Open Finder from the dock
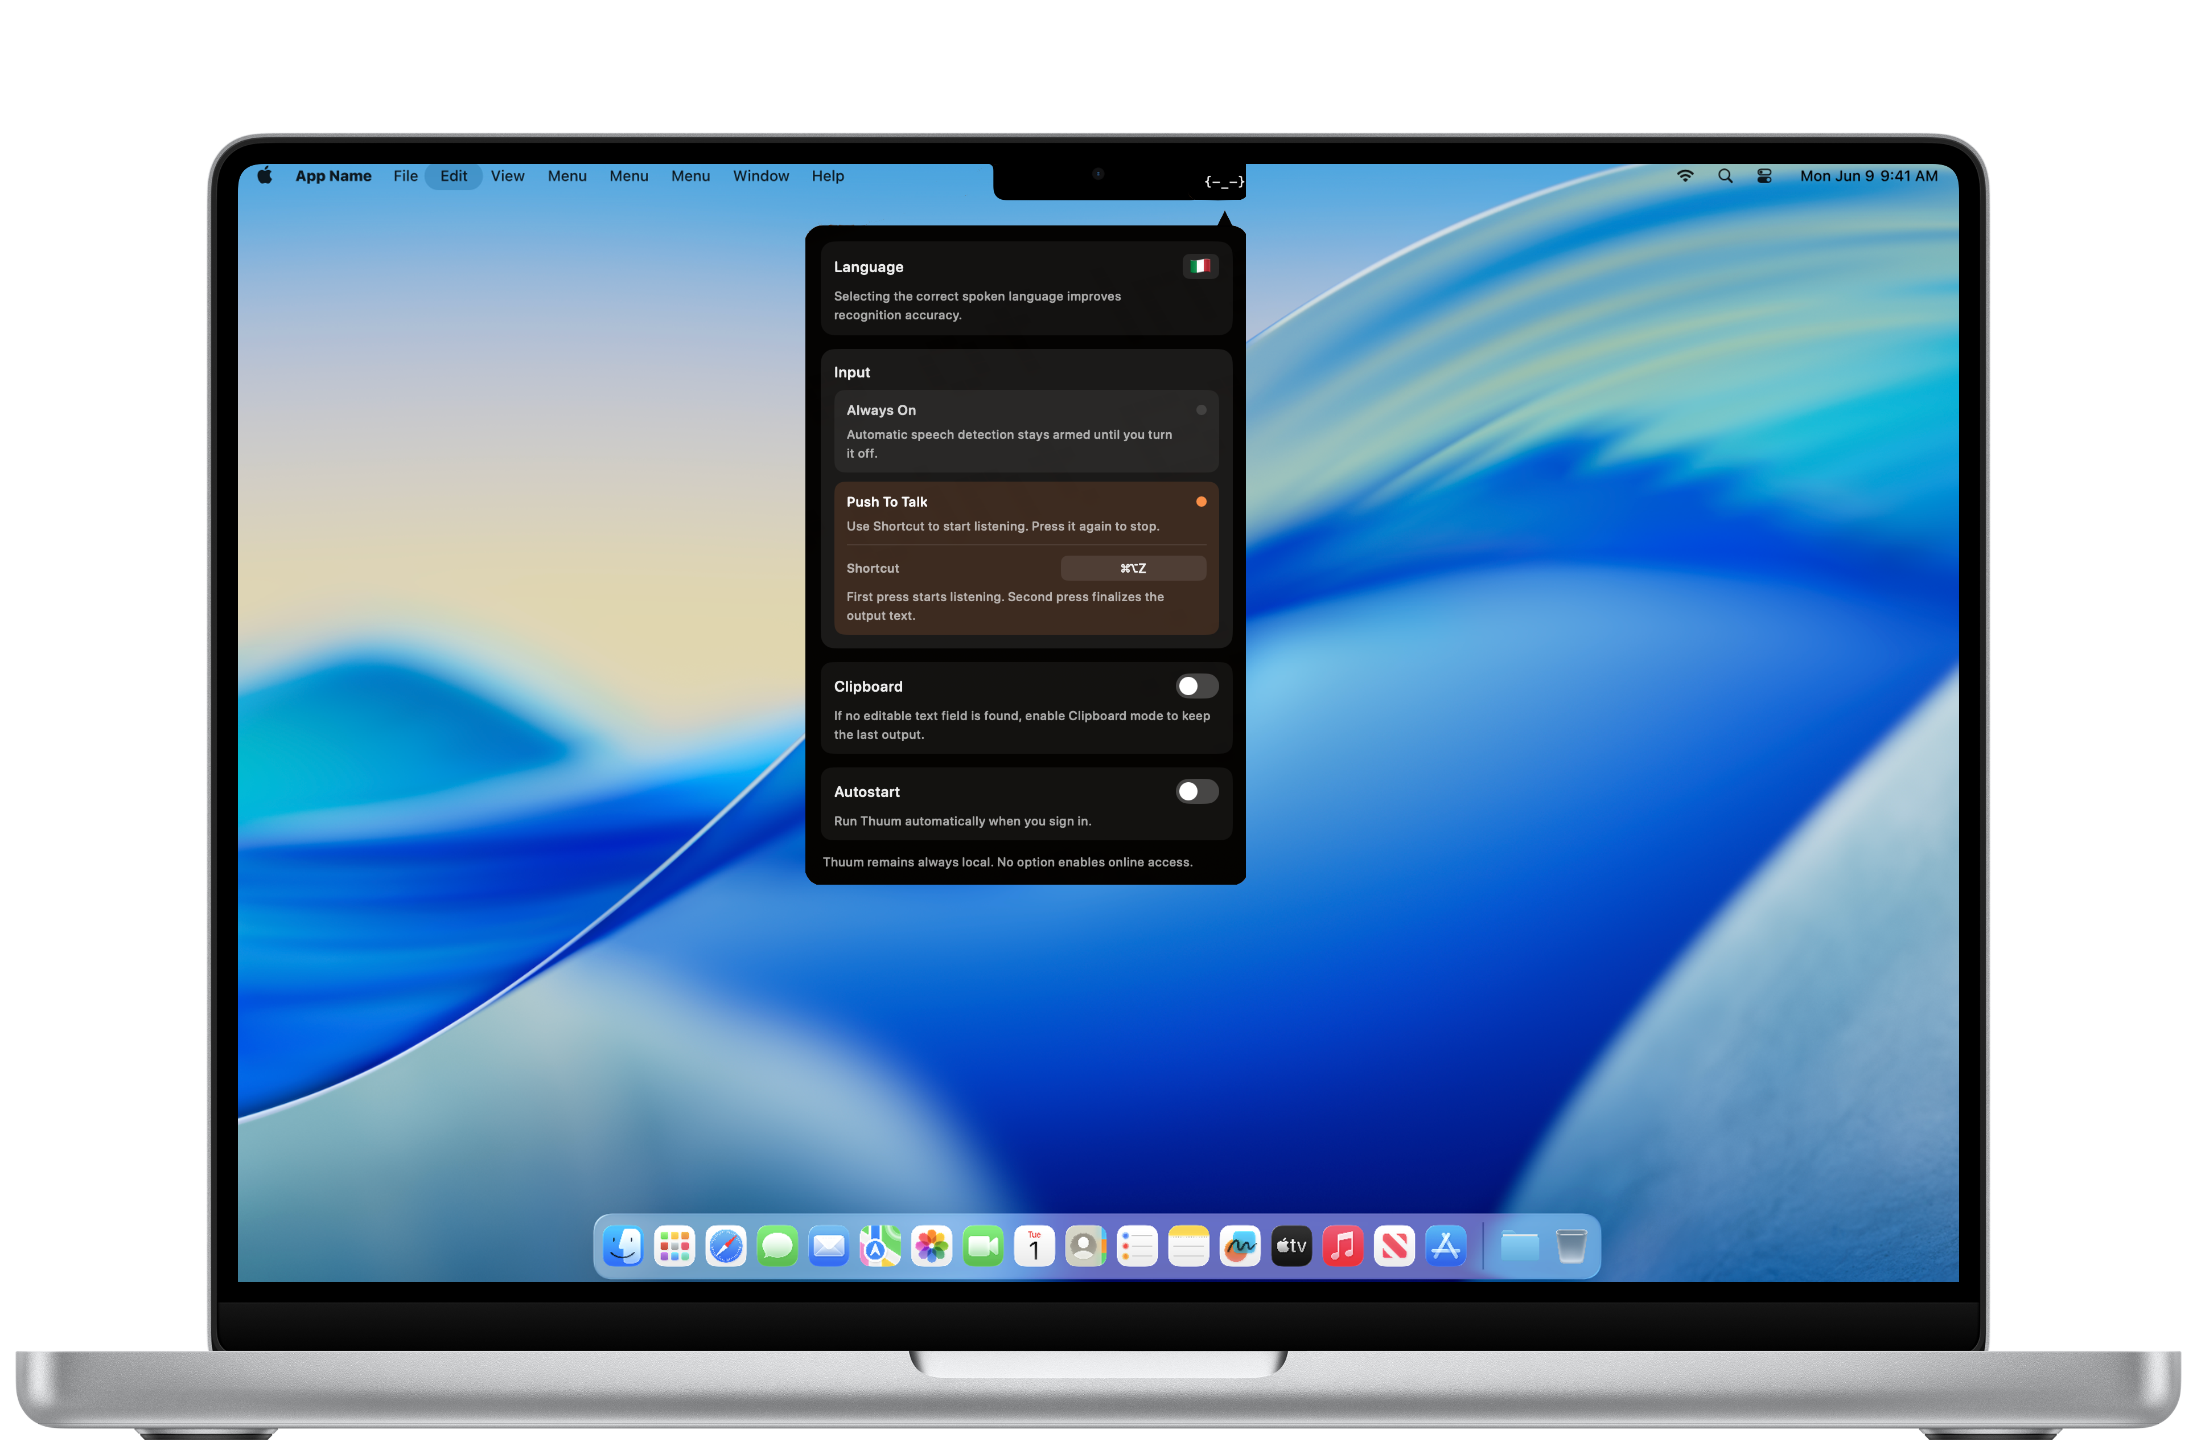This screenshot has height=1446, width=2197. pyautogui.click(x=623, y=1247)
